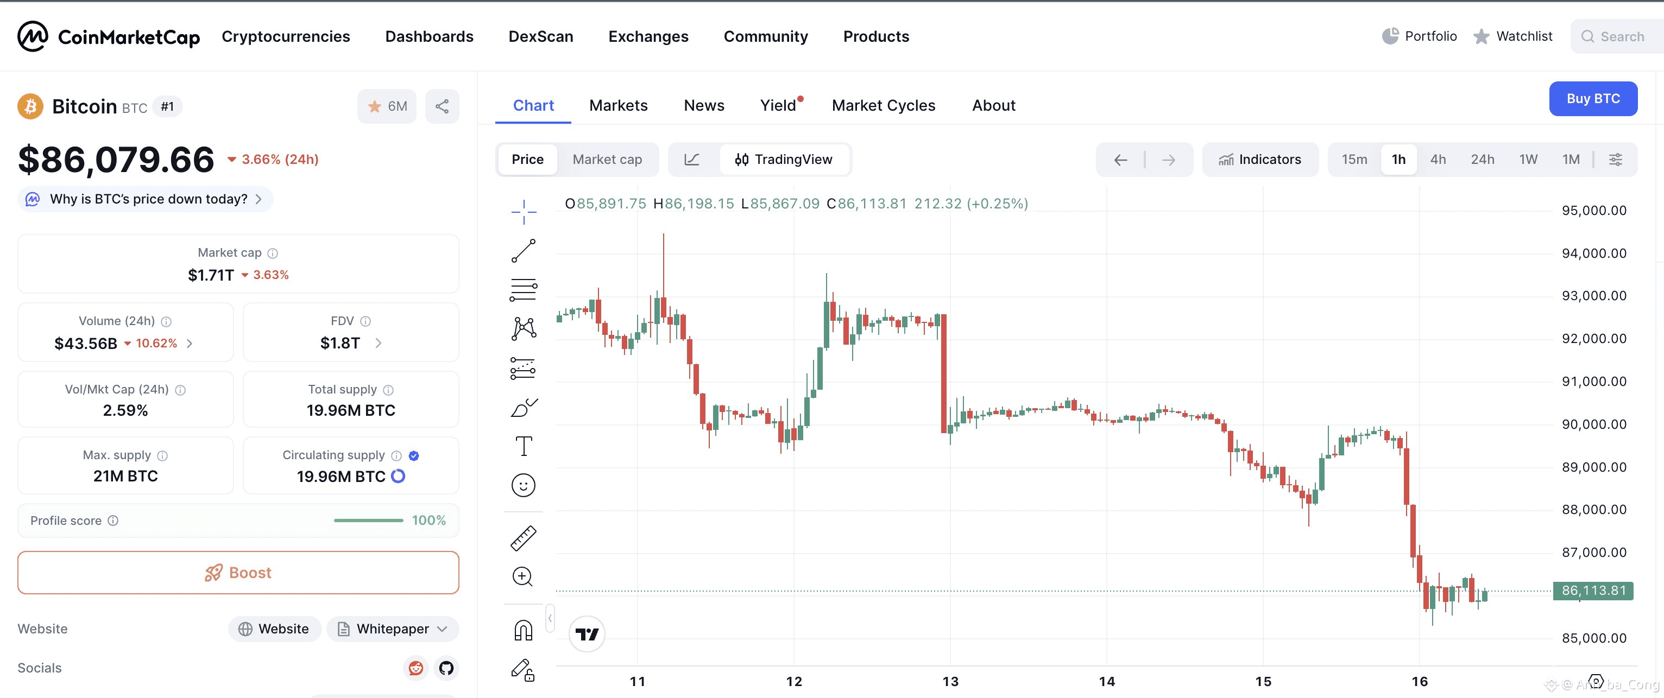Open the Exchanges menu
The width and height of the screenshot is (1664, 698).
point(648,36)
